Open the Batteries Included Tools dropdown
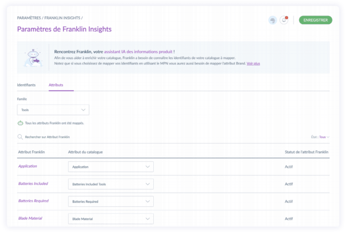Viewport: 349px width, 233px height. (x=110, y=184)
